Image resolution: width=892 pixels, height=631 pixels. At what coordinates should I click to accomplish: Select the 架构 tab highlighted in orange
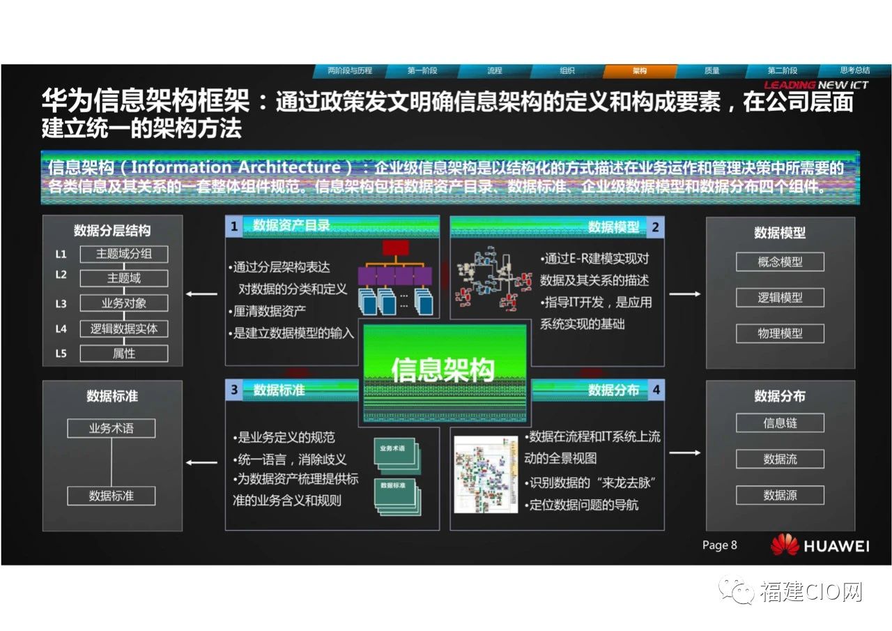(x=640, y=70)
